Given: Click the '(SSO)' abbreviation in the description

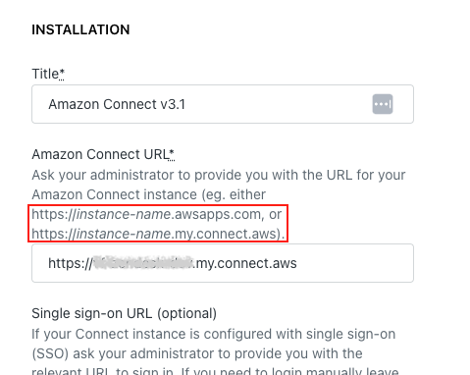Looking at the screenshot, I should pyautogui.click(x=50, y=353).
